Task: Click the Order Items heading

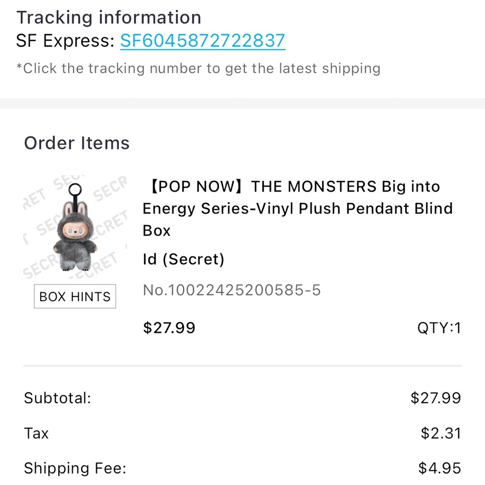Action: click(77, 143)
